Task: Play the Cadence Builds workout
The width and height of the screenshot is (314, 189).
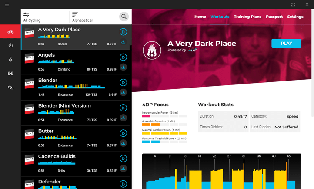Action: coord(123,159)
